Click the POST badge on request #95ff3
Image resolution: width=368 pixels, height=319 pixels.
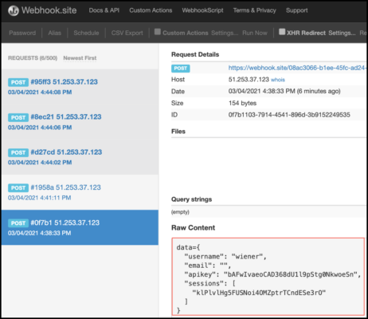[18, 82]
